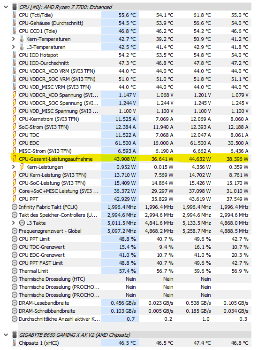Click the clock icon of Frequenzgrenzwert - Global

(x=14, y=231)
